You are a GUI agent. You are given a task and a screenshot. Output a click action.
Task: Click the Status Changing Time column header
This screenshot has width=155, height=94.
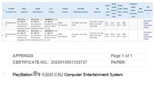tap(133, 10)
